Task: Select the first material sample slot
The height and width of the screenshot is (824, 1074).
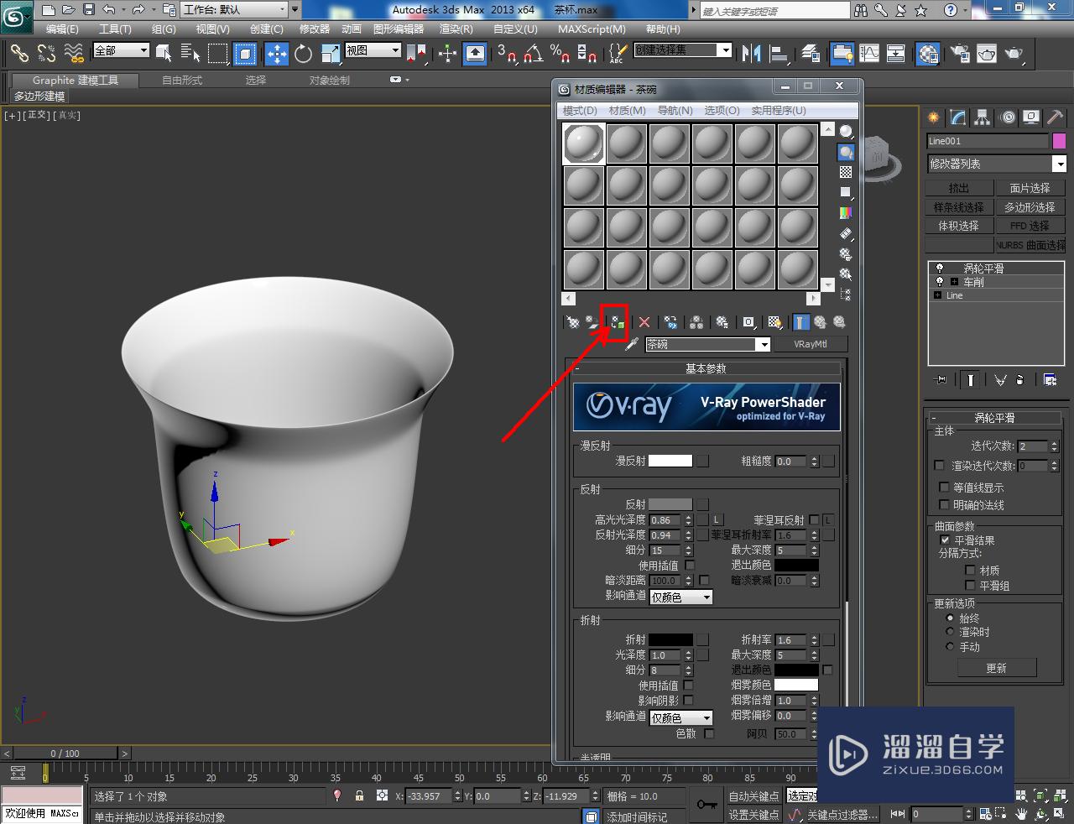Action: click(x=583, y=143)
